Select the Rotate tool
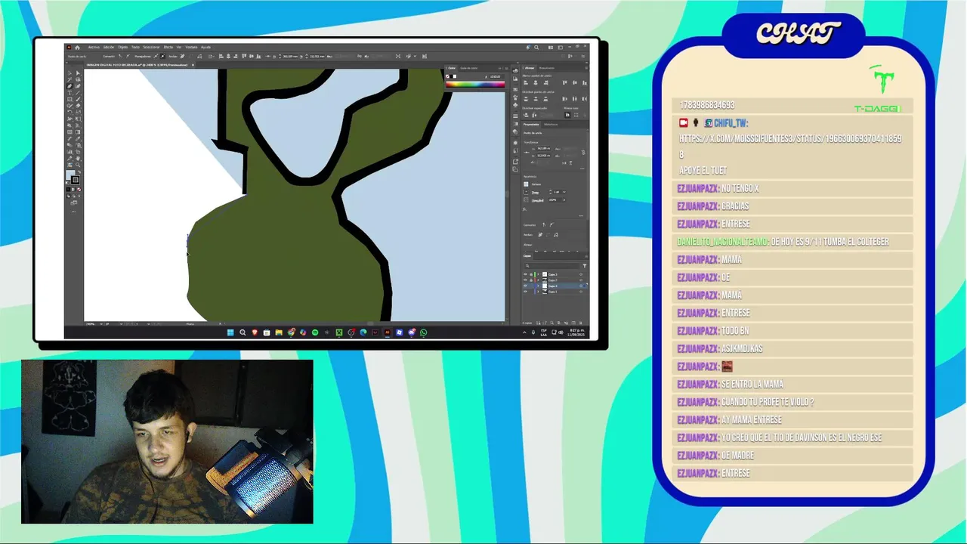 pos(70,112)
